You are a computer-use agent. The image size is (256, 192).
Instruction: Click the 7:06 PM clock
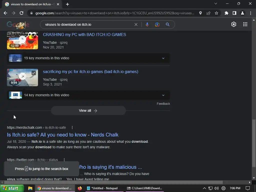coord(235,188)
